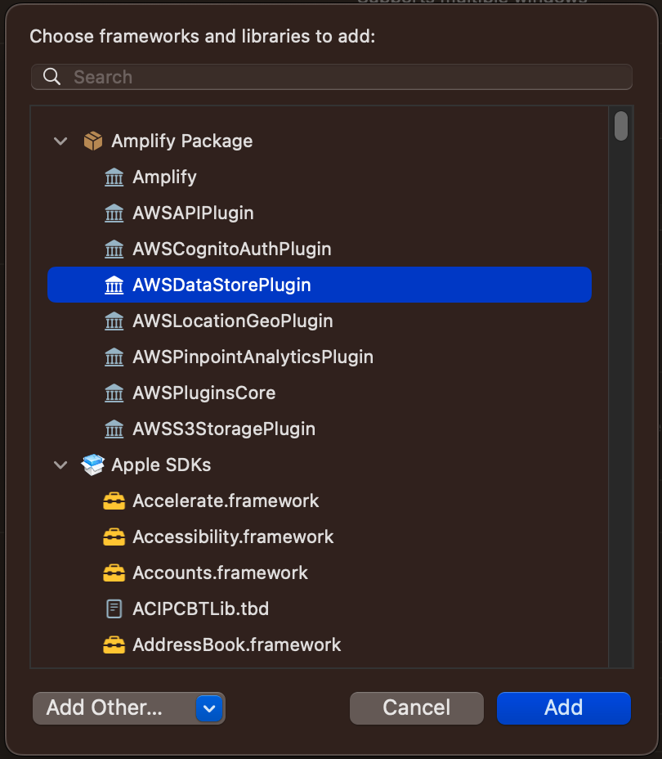Click the Apple SDKs toolbox icon
The width and height of the screenshot is (662, 759).
(93, 465)
